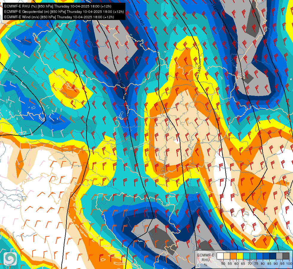Click the legend tick label 60
The height and width of the screenshot is (269, 293).
pyautogui.click(x=236, y=264)
